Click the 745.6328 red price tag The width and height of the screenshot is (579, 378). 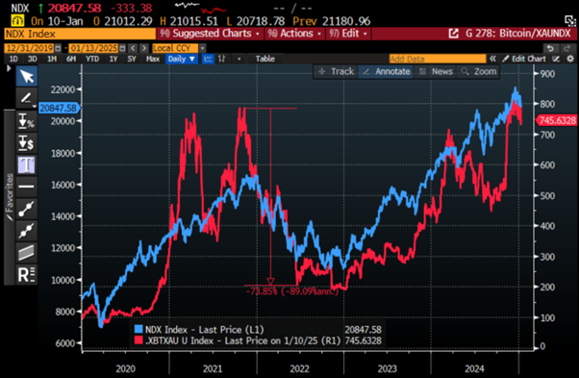click(557, 120)
